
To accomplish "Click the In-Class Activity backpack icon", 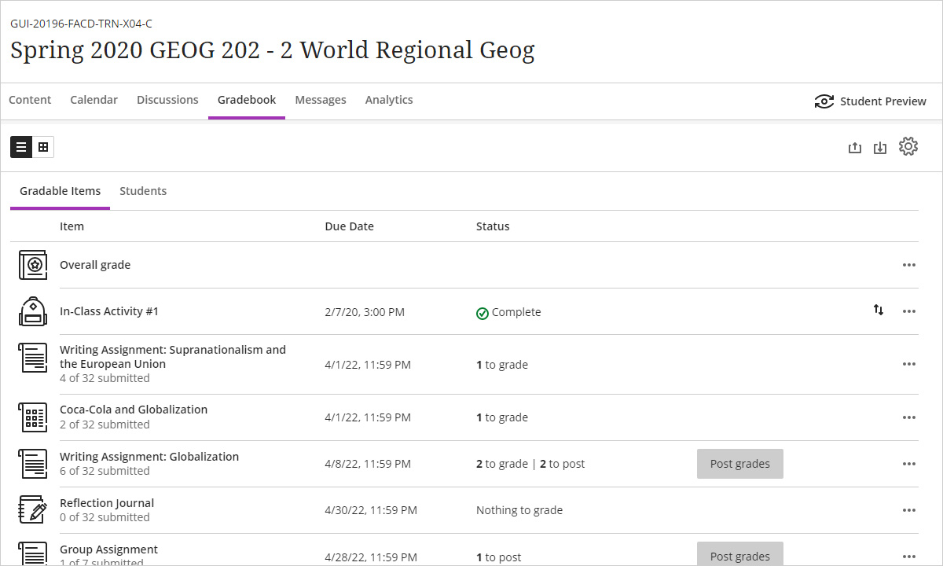I will click(33, 311).
